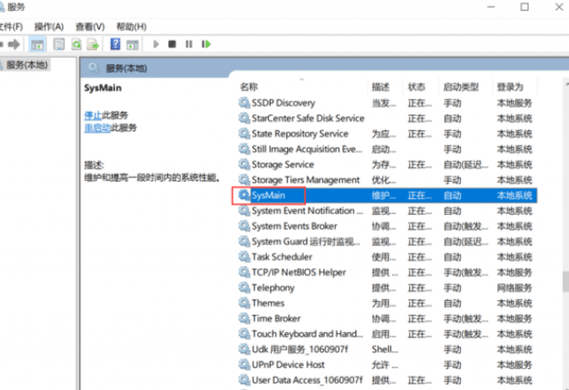The width and height of the screenshot is (569, 390).
Task: Click gear icon beside System Events Broker
Action: tap(244, 226)
